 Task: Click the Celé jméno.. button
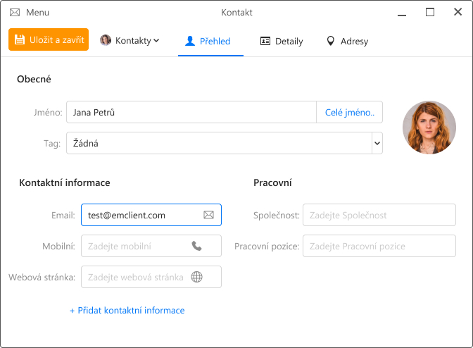point(350,112)
